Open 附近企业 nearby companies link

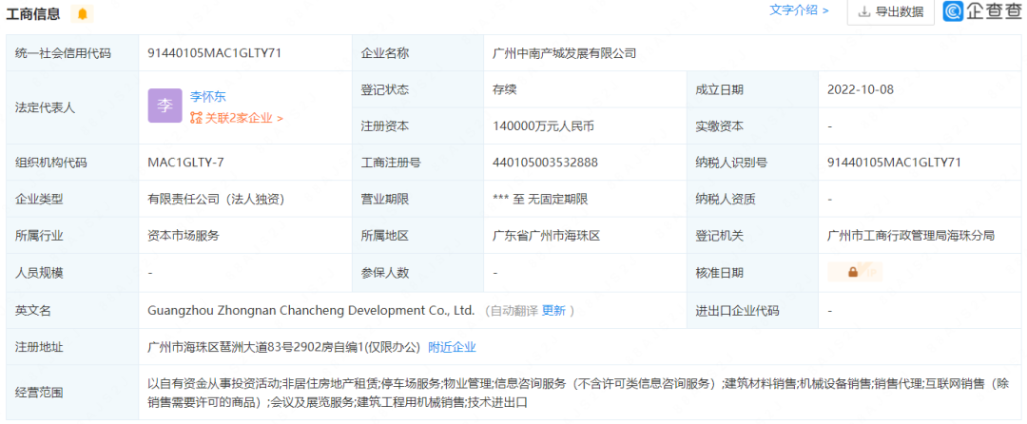pyautogui.click(x=452, y=347)
